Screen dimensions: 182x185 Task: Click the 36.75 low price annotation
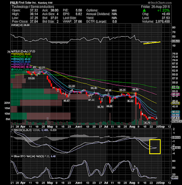click(147, 123)
